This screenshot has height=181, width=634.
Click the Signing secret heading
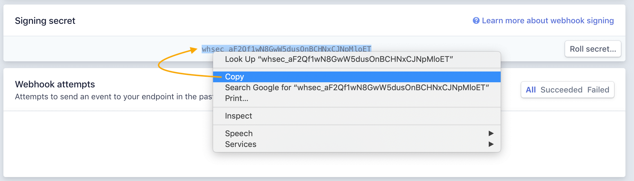(45, 21)
